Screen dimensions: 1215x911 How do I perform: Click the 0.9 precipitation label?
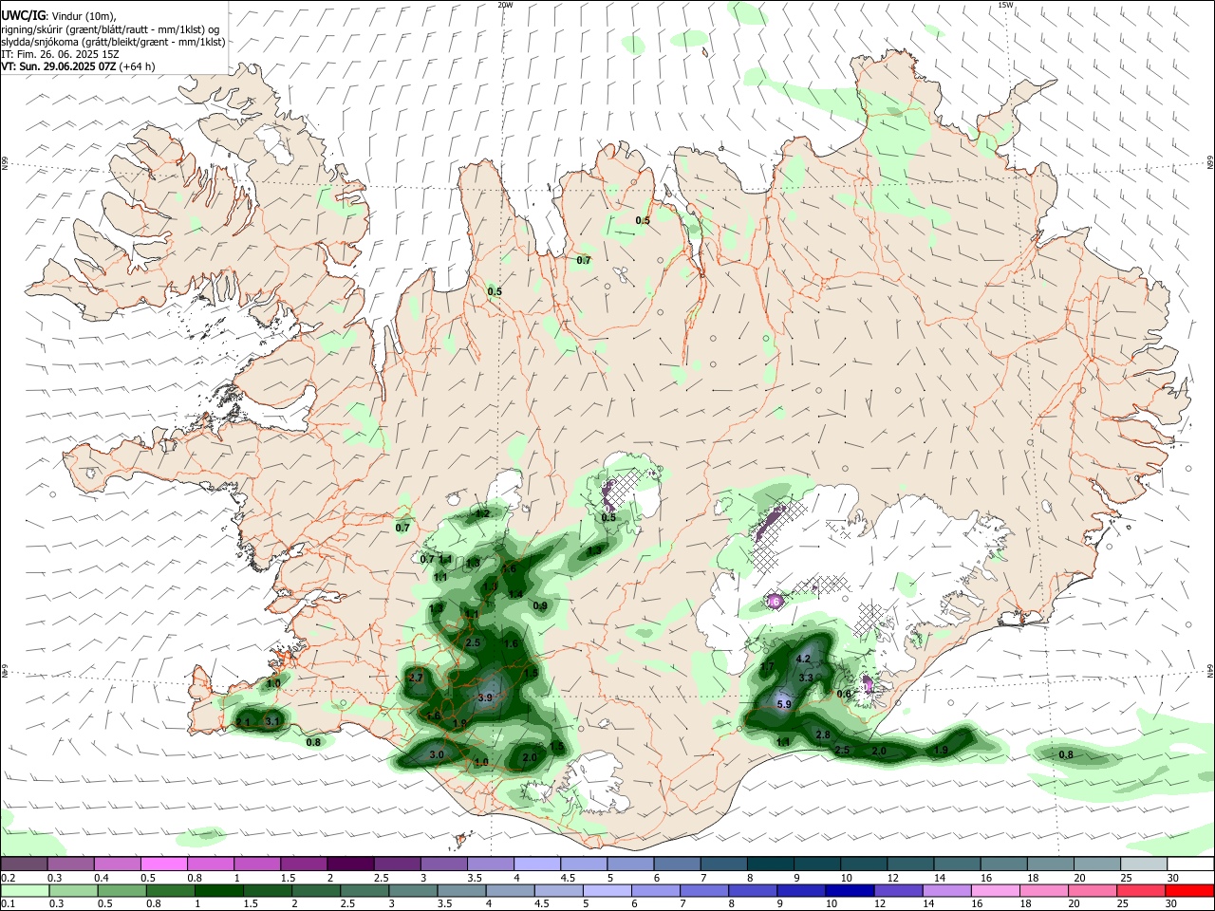click(540, 606)
